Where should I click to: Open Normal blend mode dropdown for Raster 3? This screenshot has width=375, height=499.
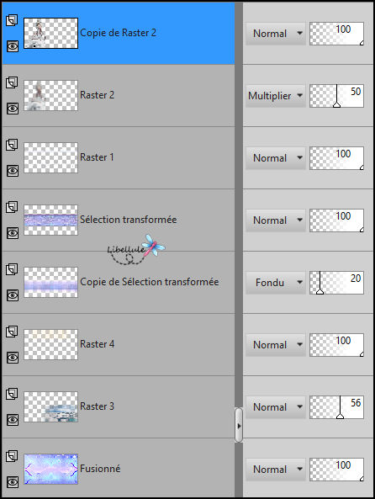(276, 407)
